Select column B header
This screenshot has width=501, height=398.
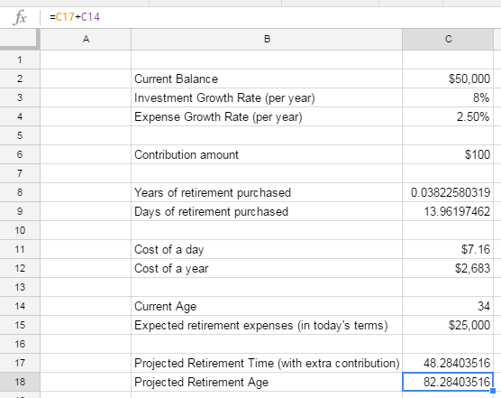[267, 39]
